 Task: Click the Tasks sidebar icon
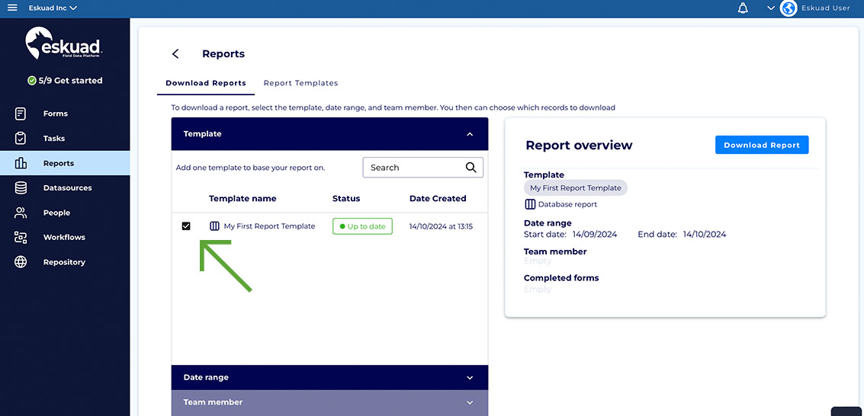point(21,139)
